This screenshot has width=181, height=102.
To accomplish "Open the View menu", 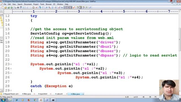I will pos(14,4).
